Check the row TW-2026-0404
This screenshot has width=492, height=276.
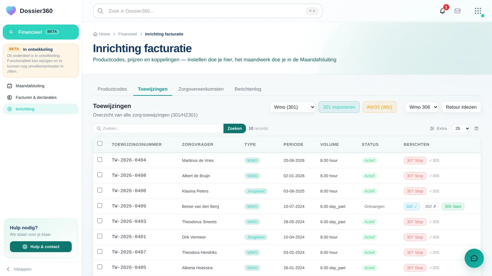tap(100, 159)
